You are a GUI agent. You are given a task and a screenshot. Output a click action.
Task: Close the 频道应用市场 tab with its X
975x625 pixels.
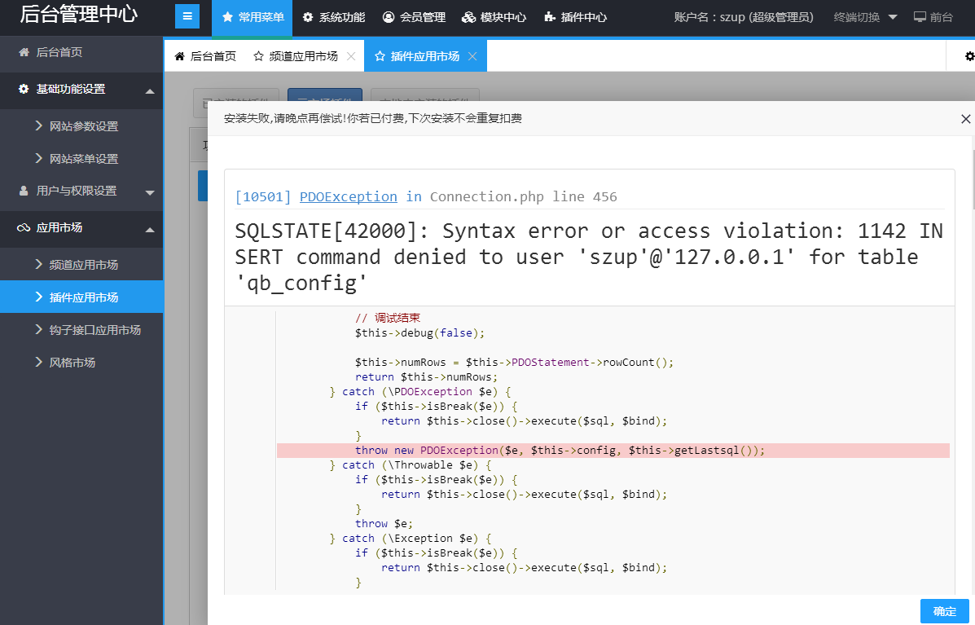pyautogui.click(x=351, y=56)
